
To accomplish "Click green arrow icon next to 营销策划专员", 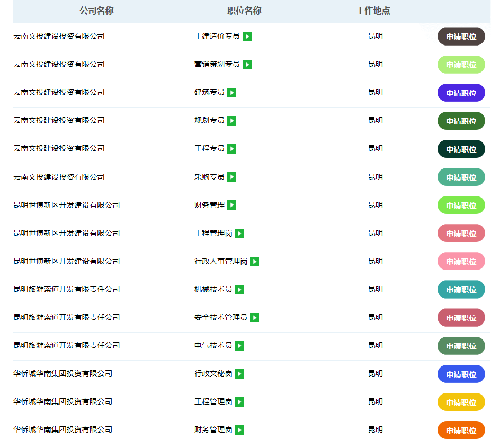I will coord(247,65).
